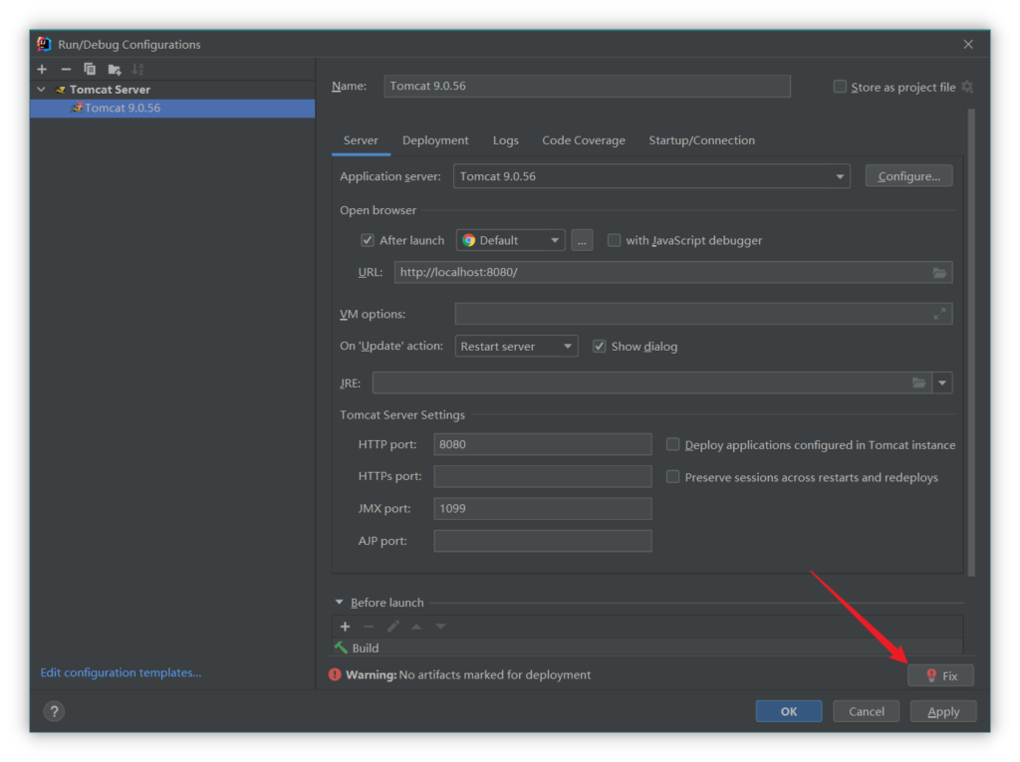Switch to the Deployment tab

[435, 140]
